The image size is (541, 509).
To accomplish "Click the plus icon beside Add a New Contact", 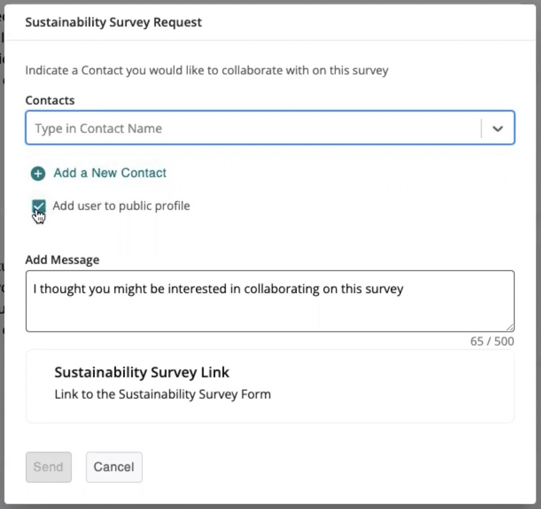I will click(38, 174).
